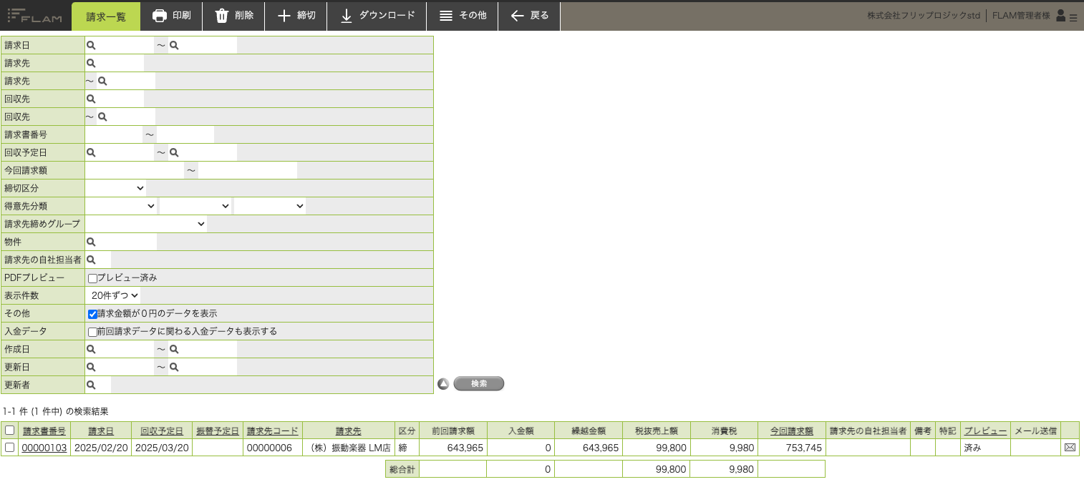Viewport: 1084px width, 482px height.
Task: Click search icon for 作成日 end date
Action: pos(174,349)
